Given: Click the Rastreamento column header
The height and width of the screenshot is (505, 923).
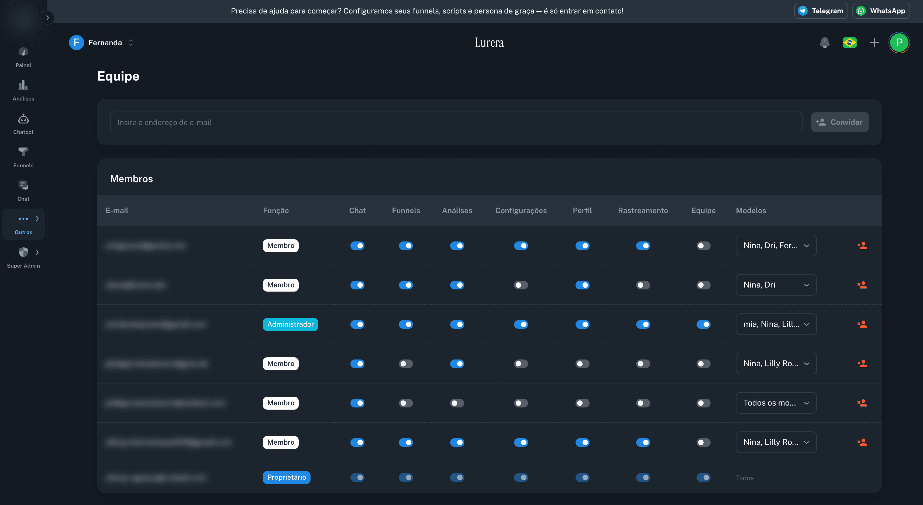Looking at the screenshot, I should coord(643,210).
